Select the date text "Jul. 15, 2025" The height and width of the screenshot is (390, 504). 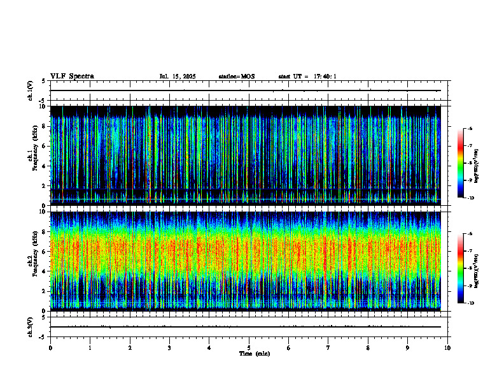coord(178,76)
